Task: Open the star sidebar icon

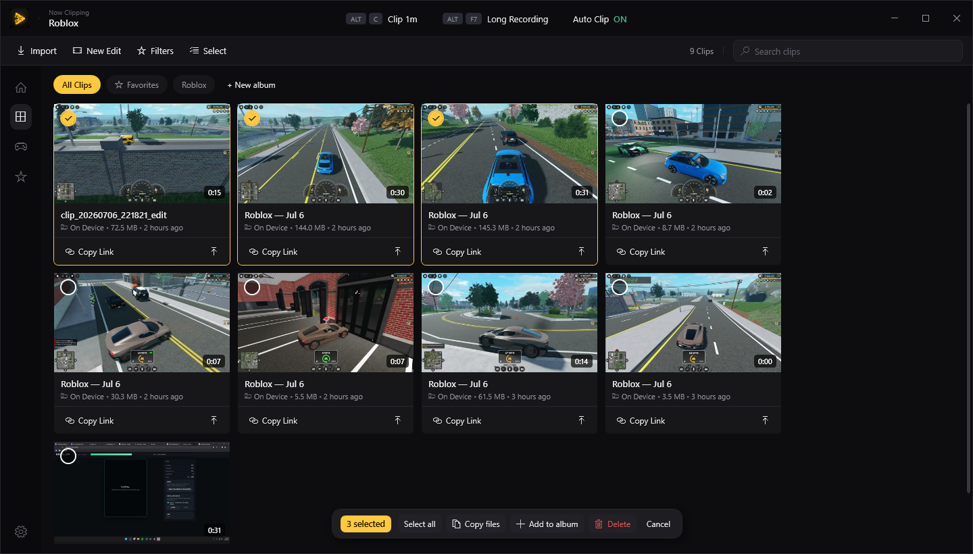Action: coord(21,176)
